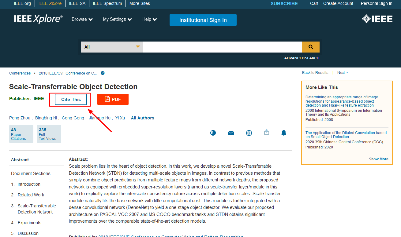The width and height of the screenshot is (401, 237).
Task: Click All Authors link
Action: [x=142, y=118]
